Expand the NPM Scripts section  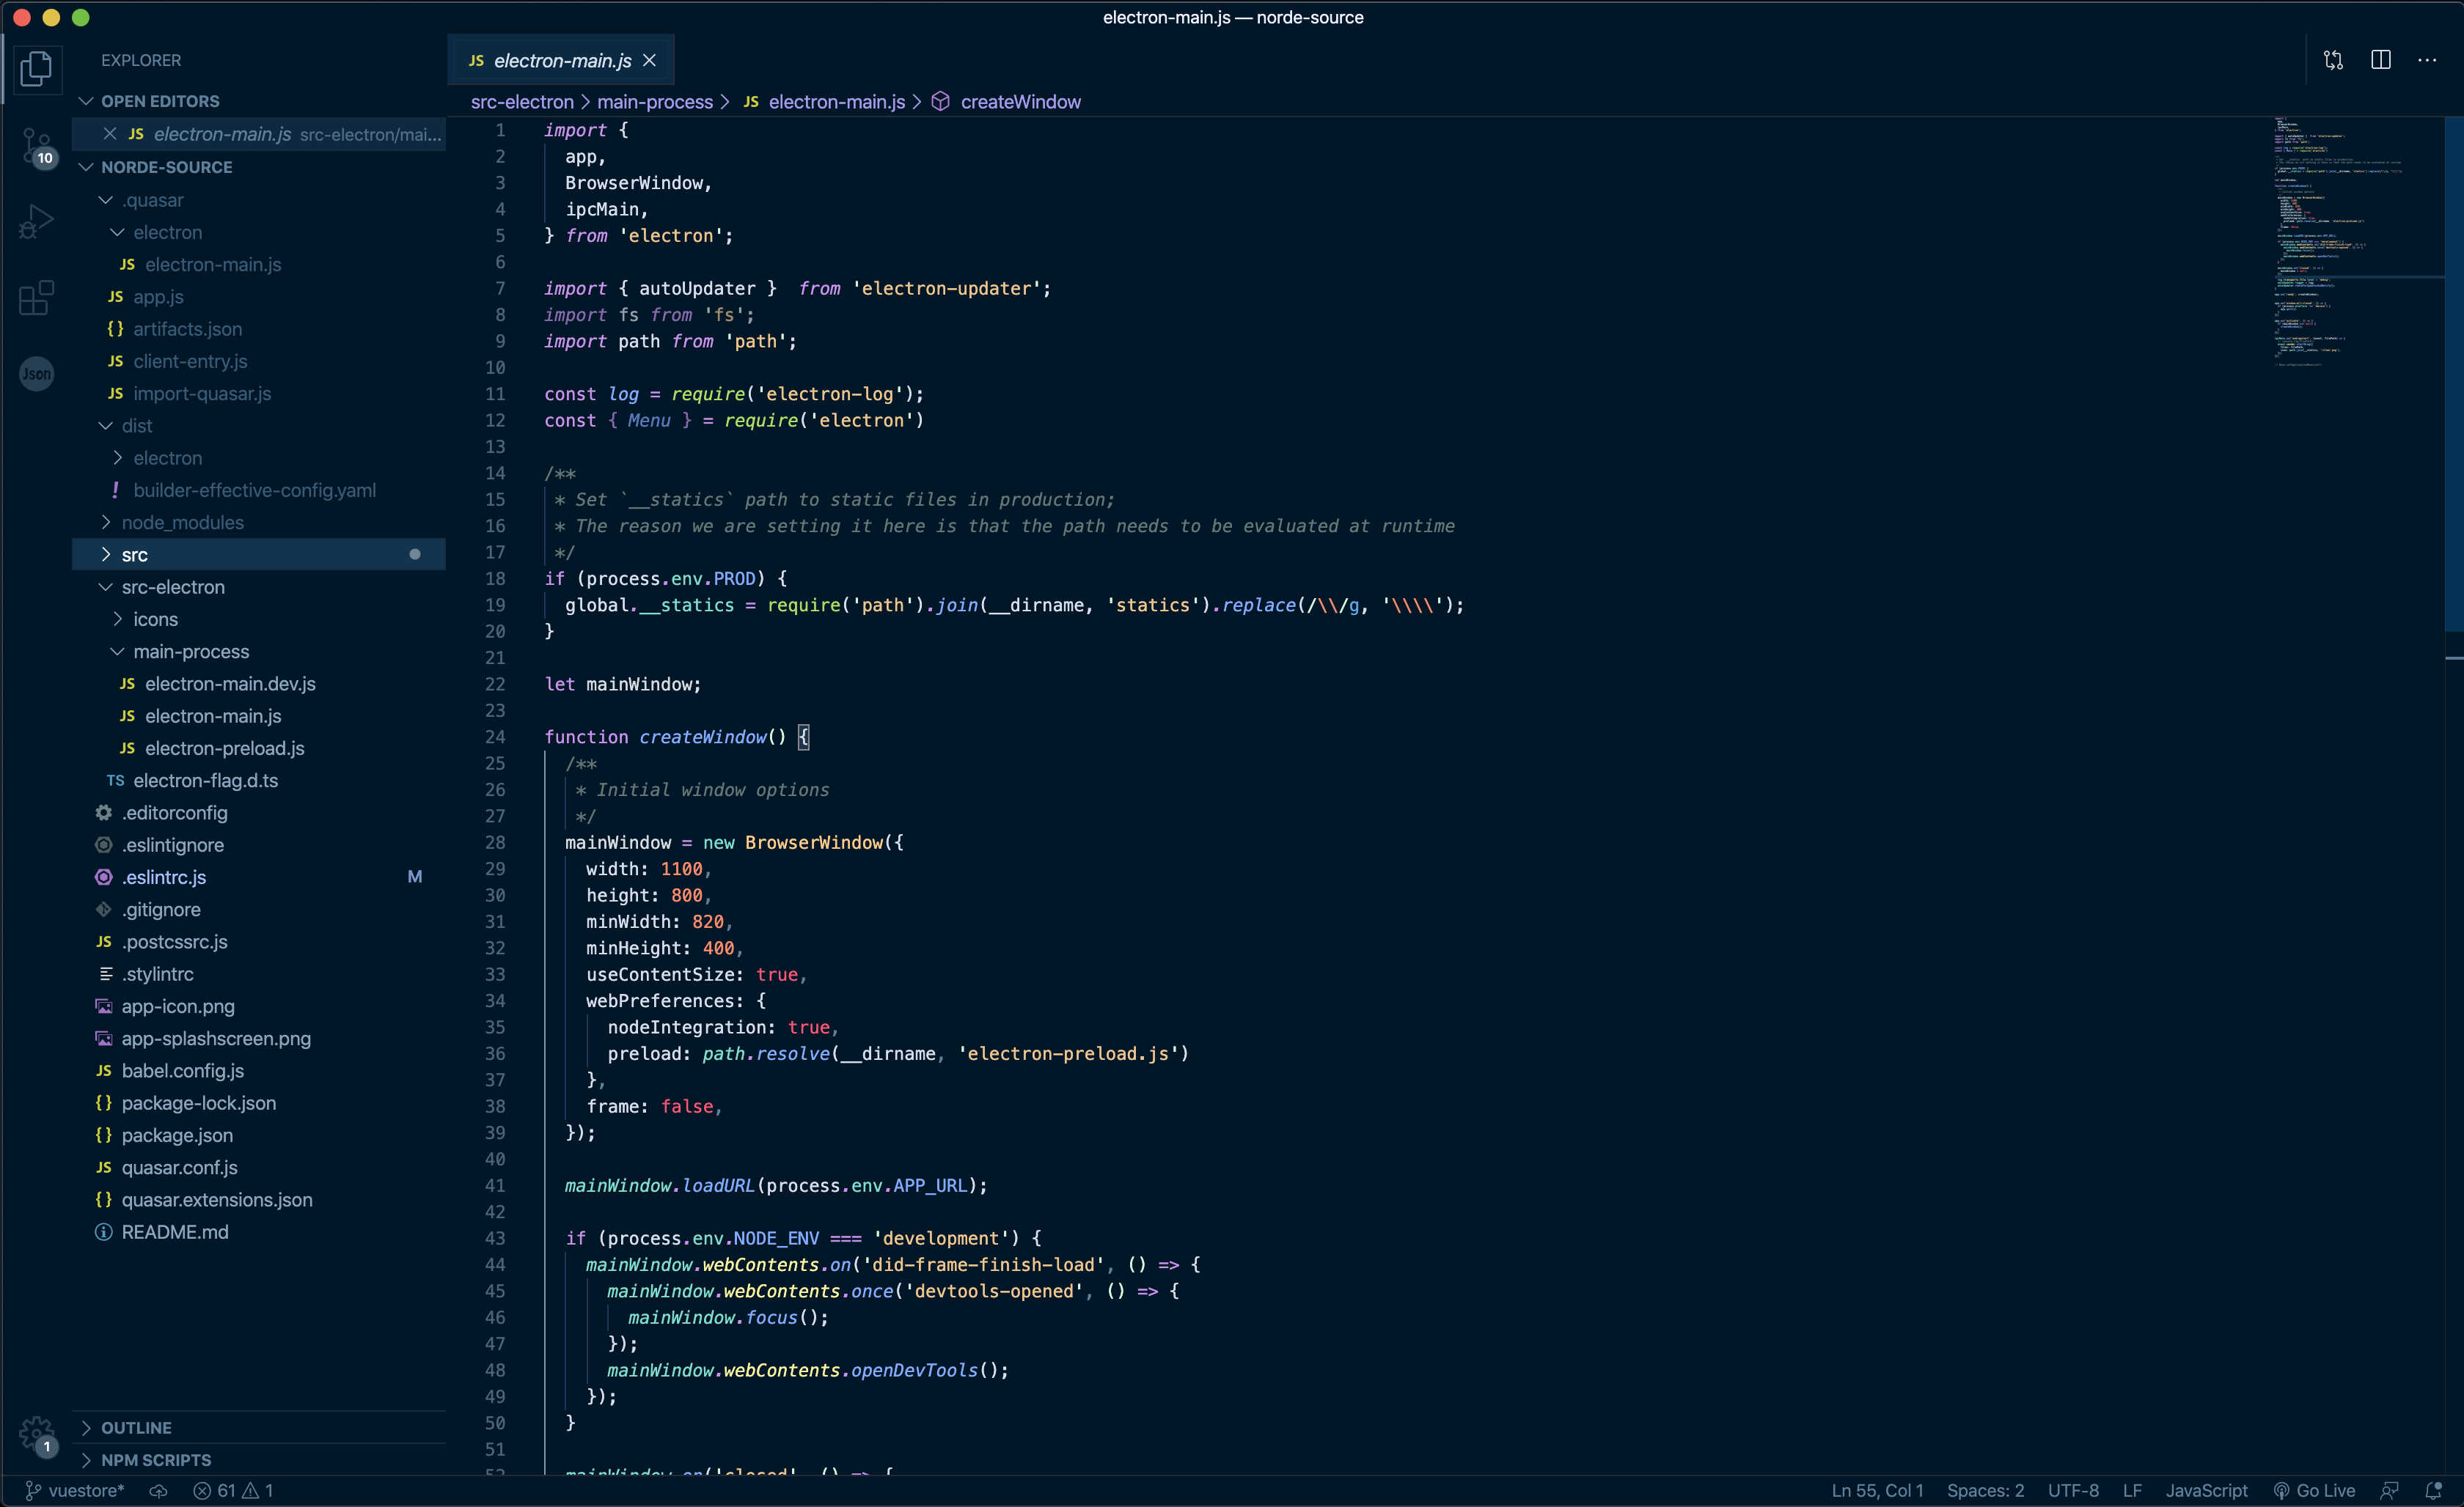point(259,1460)
